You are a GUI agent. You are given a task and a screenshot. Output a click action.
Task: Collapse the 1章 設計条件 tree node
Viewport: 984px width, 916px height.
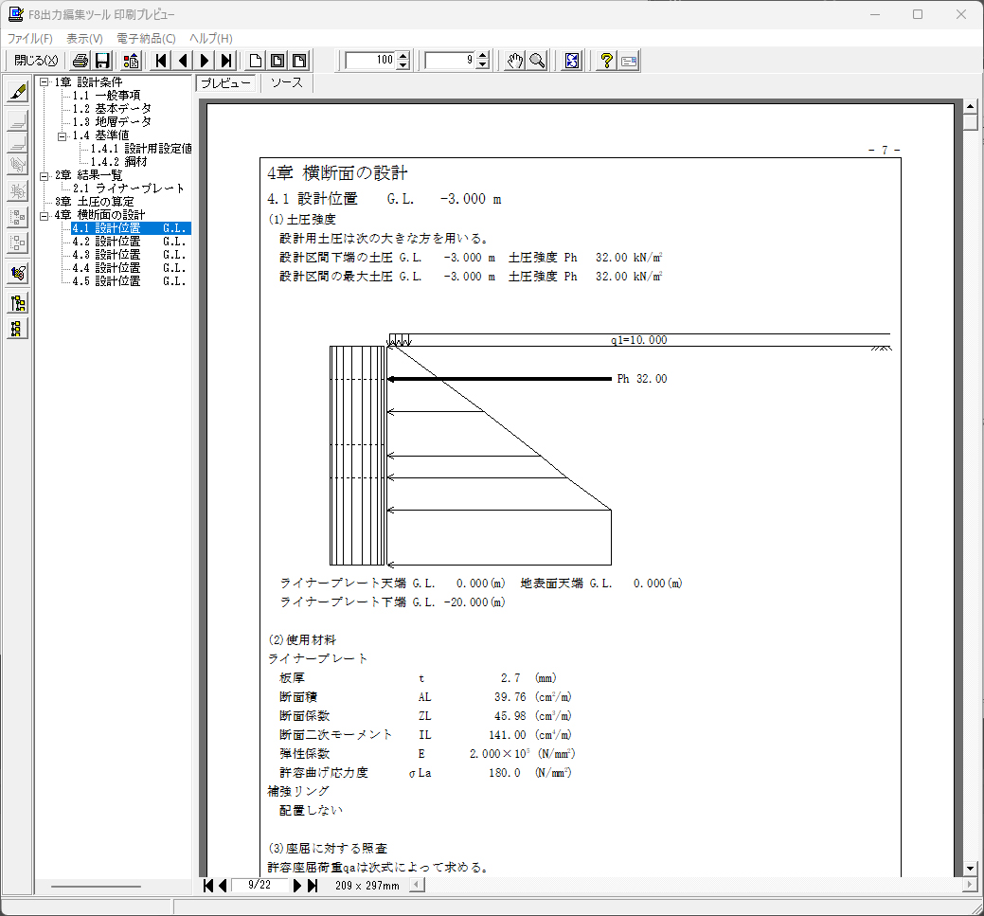45,82
